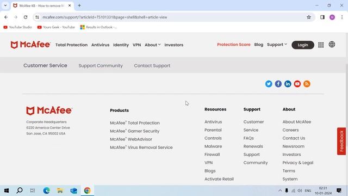Open the Twitter social icon
348x196 pixels.
269,84
